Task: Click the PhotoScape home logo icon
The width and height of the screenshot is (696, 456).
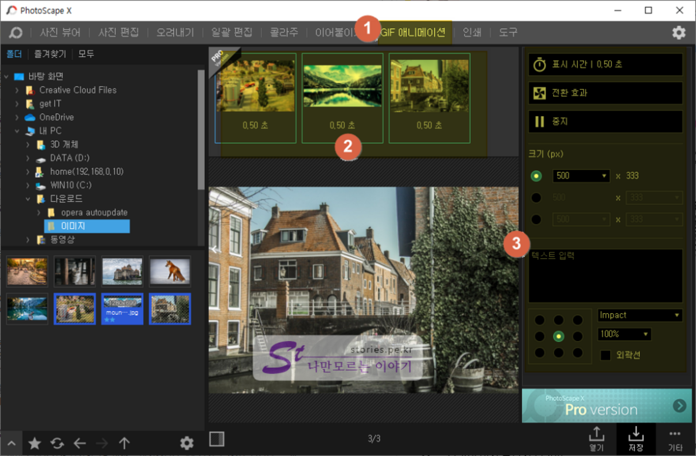Action: (x=16, y=33)
